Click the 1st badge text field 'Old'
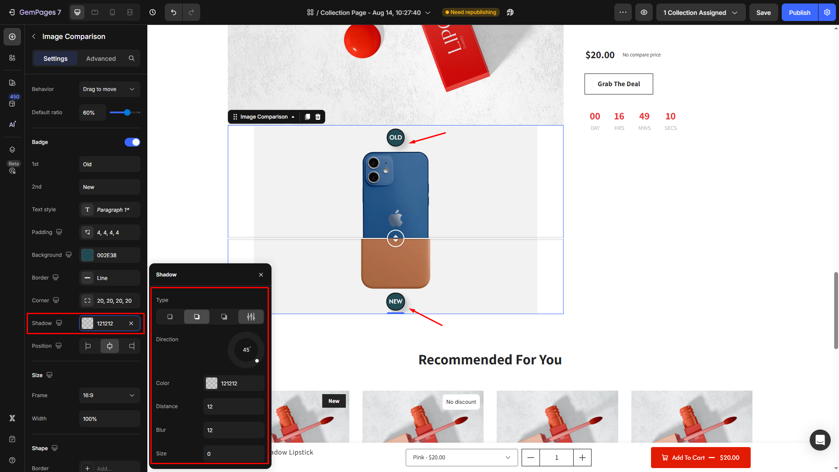Image resolution: width=839 pixels, height=472 pixels. click(110, 164)
